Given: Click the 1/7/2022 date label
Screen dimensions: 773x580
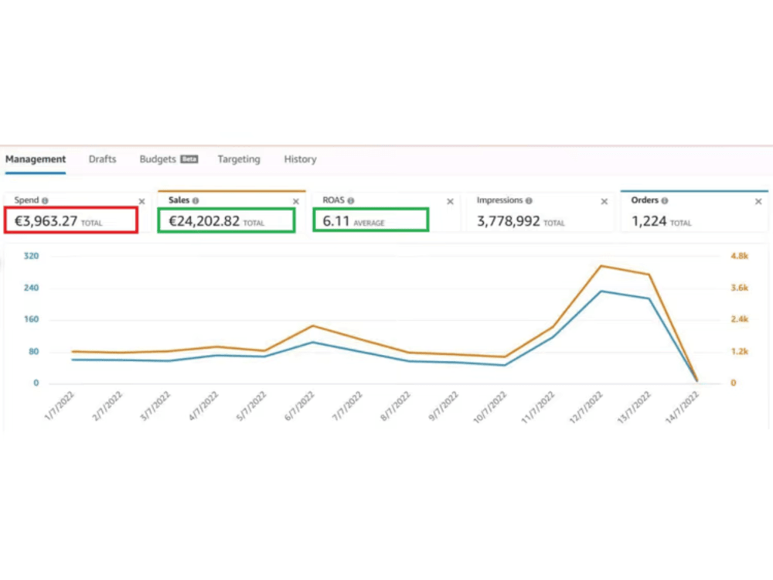Looking at the screenshot, I should tap(60, 407).
